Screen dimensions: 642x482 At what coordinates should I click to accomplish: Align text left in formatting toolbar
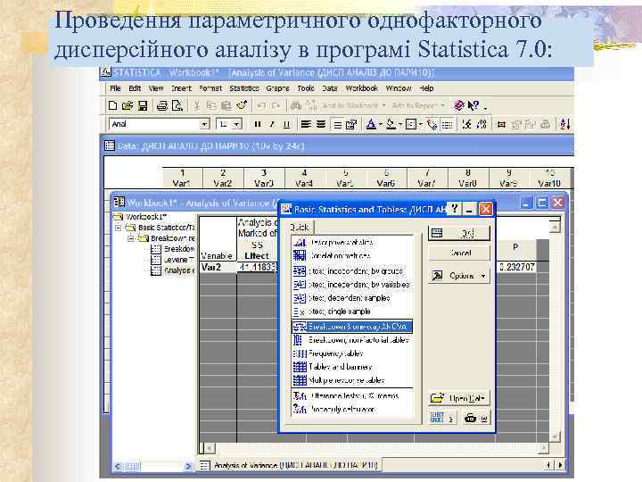[x=306, y=124]
